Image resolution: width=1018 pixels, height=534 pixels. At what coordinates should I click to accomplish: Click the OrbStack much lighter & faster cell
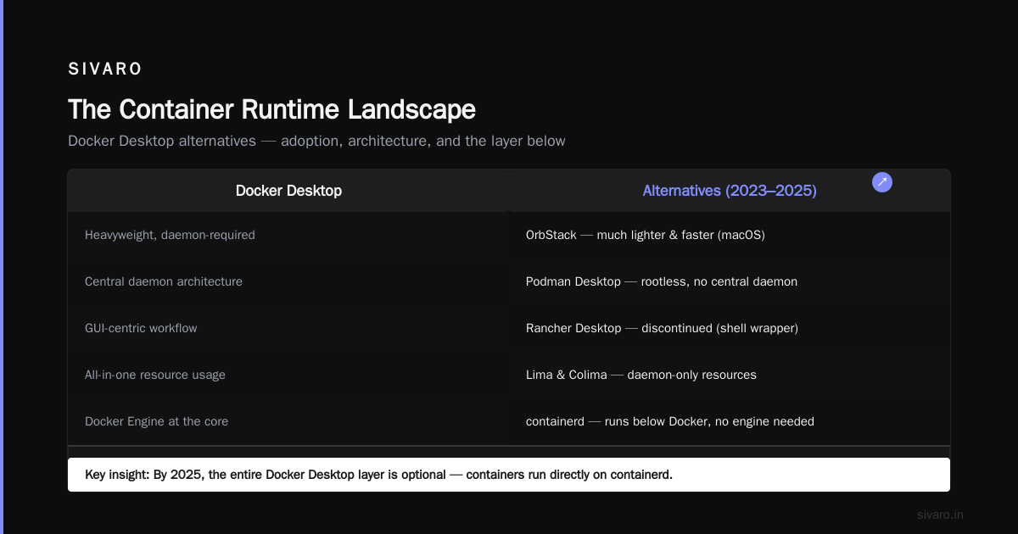(730, 235)
